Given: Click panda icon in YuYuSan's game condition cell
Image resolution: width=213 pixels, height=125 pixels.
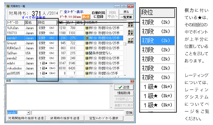Looking at the screenshot, I should (87, 28).
